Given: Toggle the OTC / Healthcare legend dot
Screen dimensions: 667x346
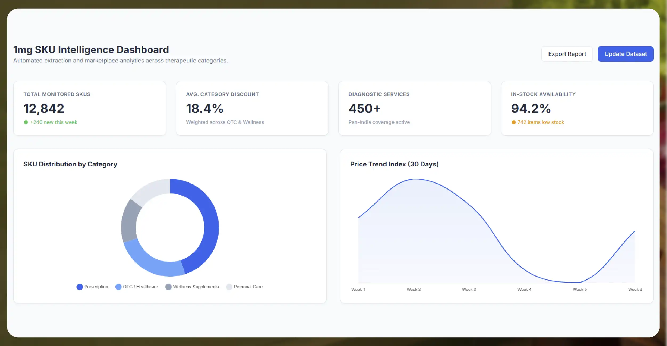Looking at the screenshot, I should 118,287.
